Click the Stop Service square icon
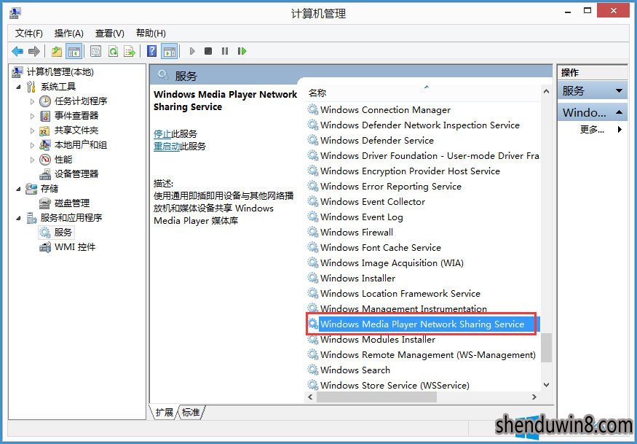This screenshot has width=637, height=444. pos(208,51)
